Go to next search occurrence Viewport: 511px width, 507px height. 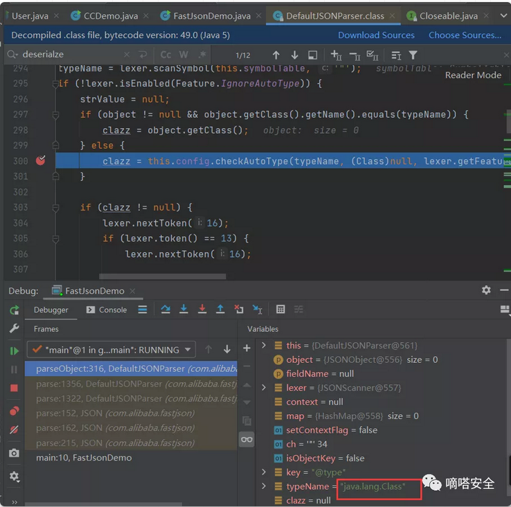(294, 55)
